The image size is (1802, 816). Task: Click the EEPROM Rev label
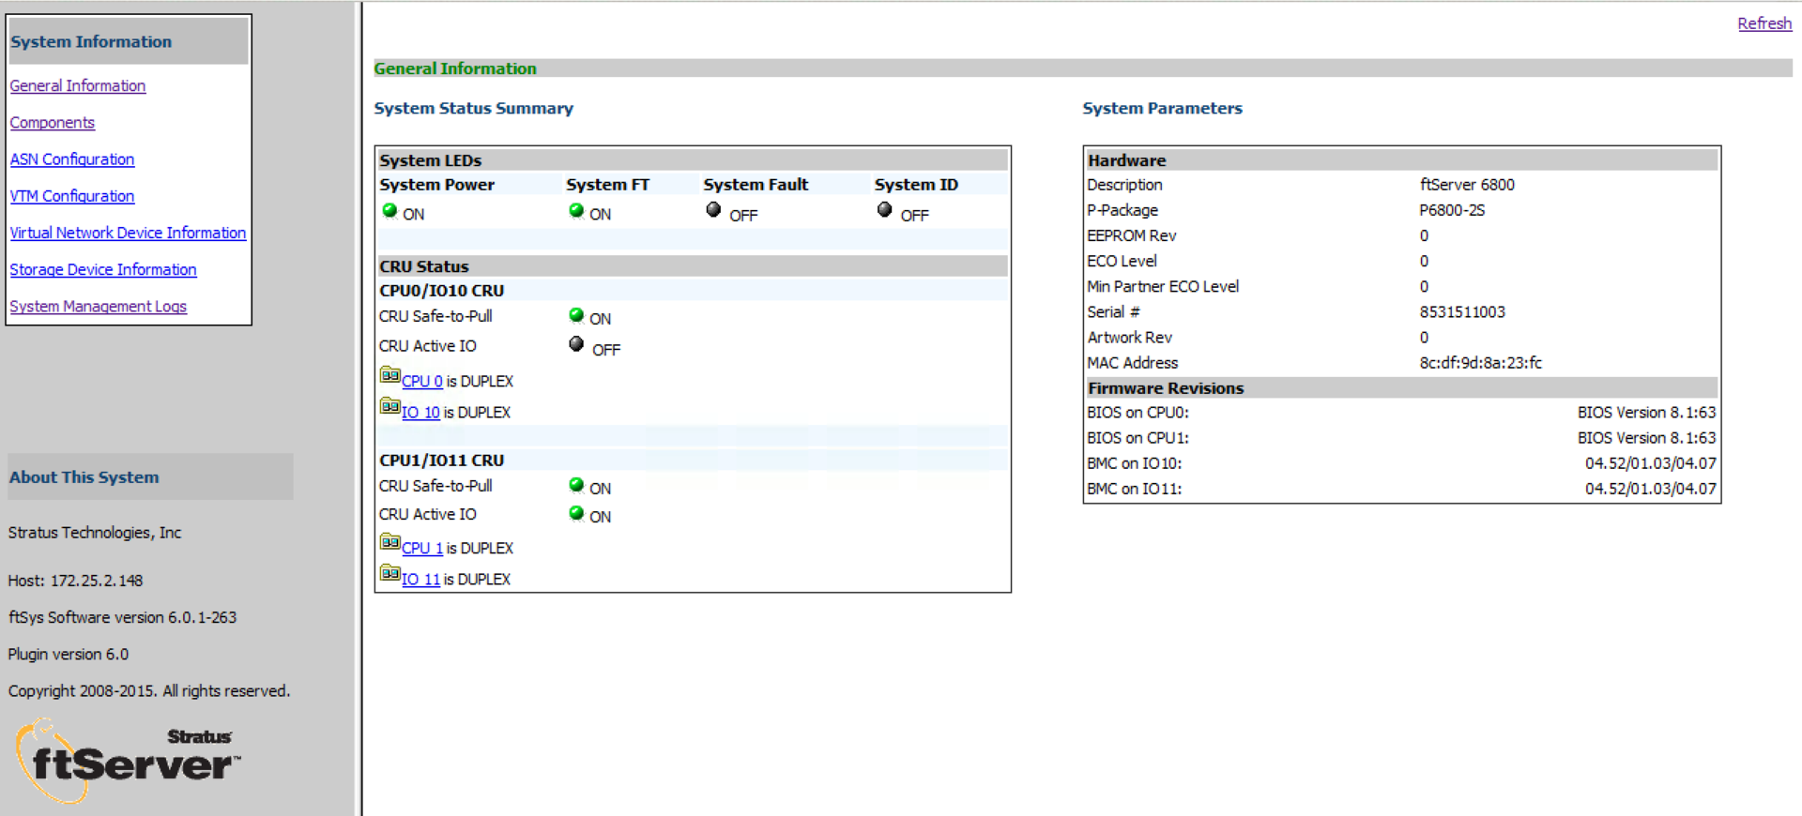tap(1131, 235)
